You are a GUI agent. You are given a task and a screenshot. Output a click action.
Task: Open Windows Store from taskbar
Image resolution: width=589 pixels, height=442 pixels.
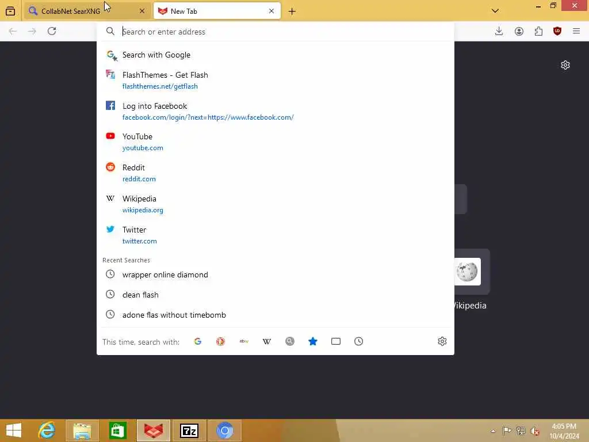(x=117, y=430)
